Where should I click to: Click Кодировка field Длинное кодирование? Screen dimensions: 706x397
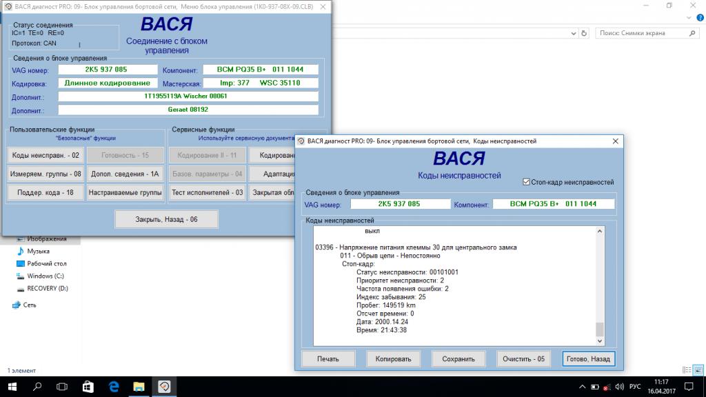pyautogui.click(x=108, y=83)
